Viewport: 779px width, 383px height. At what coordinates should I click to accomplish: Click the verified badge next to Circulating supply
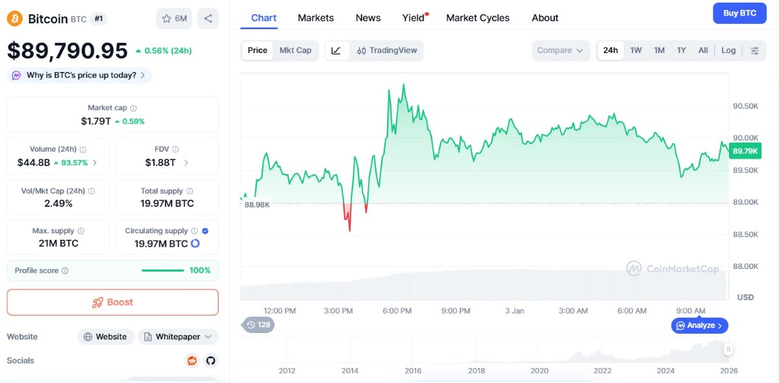(205, 231)
